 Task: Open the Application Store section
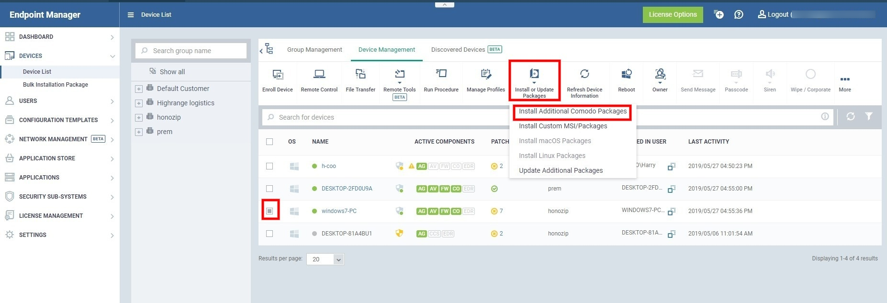60,158
